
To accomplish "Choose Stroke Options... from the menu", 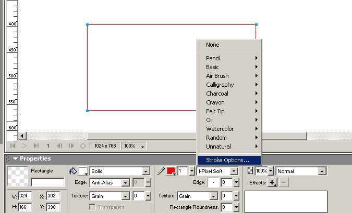I will (228, 160).
